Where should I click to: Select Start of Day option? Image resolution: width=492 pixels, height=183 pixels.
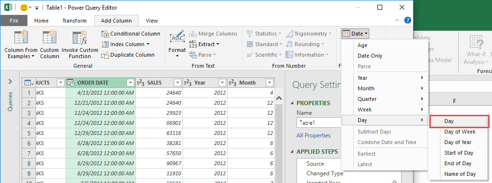click(459, 153)
